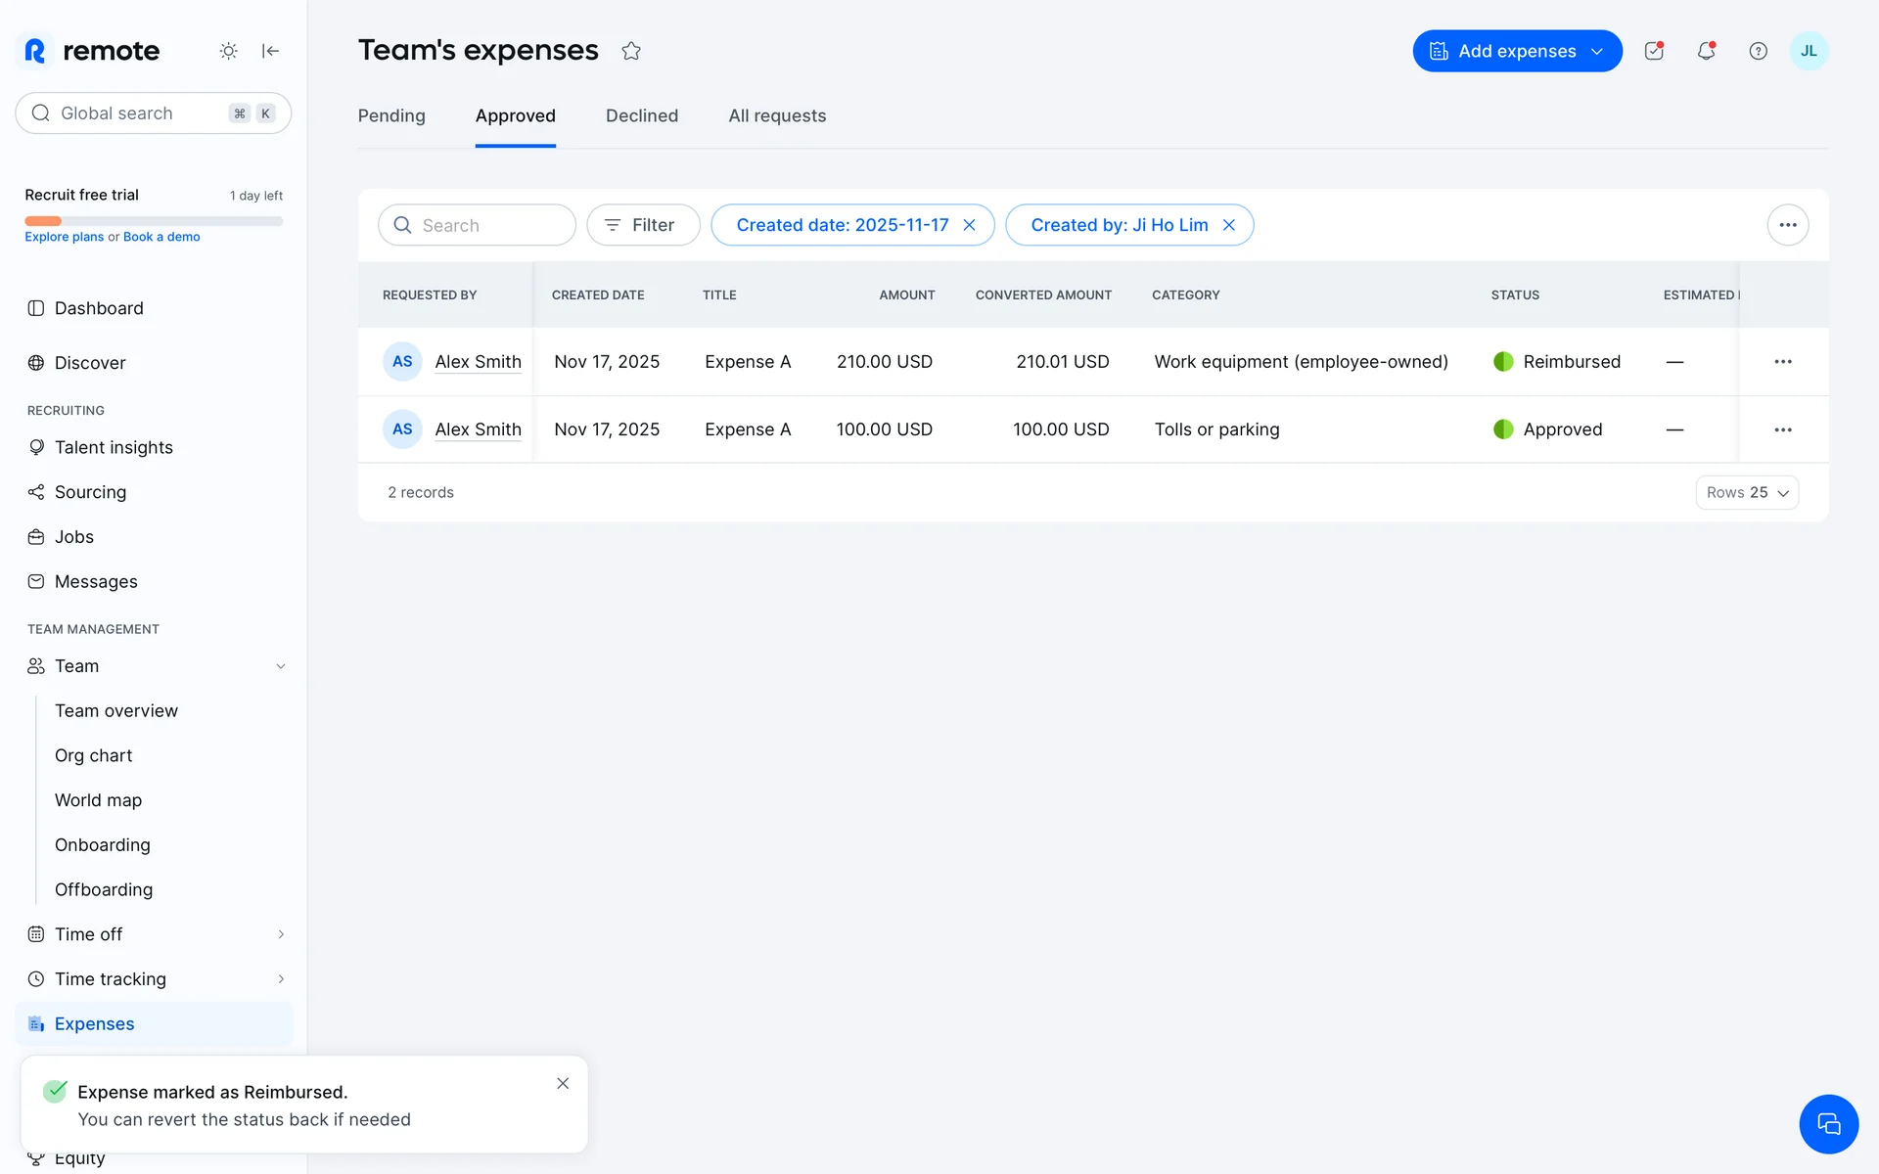Click the expenses Search field

click(x=478, y=225)
